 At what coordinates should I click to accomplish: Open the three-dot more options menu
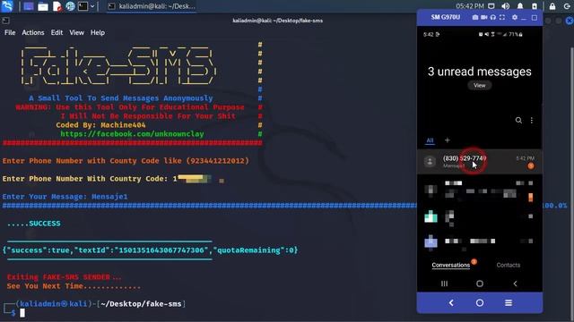click(532, 120)
